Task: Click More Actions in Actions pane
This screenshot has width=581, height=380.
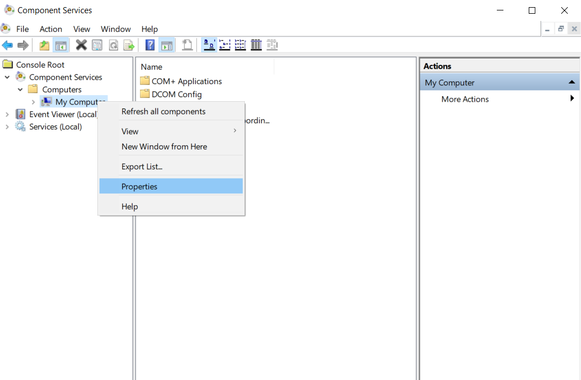Action: coord(465,99)
